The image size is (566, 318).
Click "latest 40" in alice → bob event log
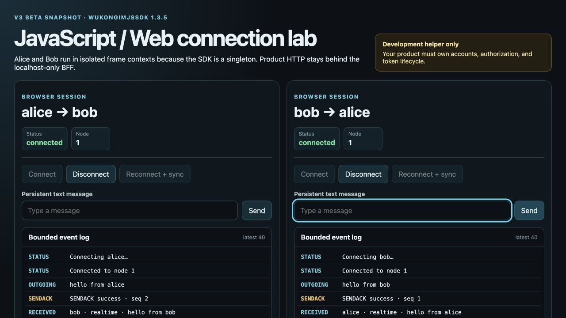254,238
